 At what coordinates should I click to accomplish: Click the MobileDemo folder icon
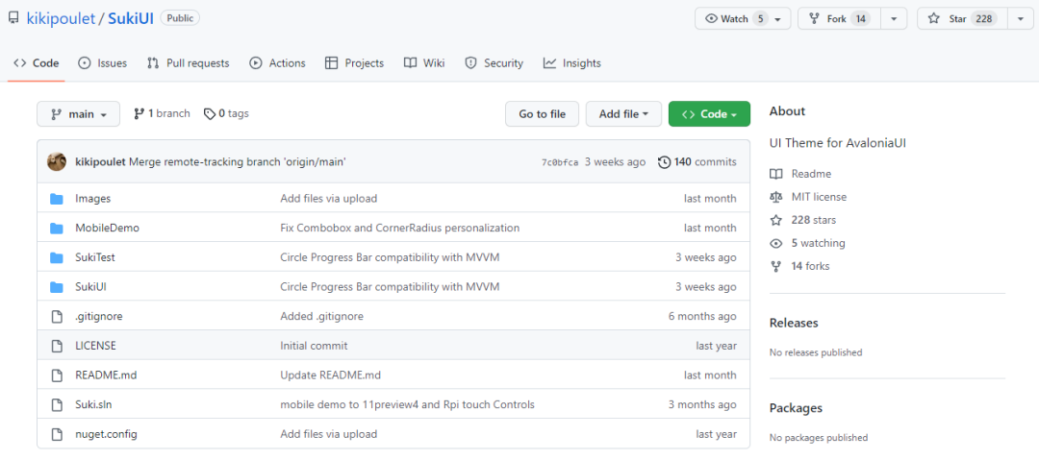(57, 229)
